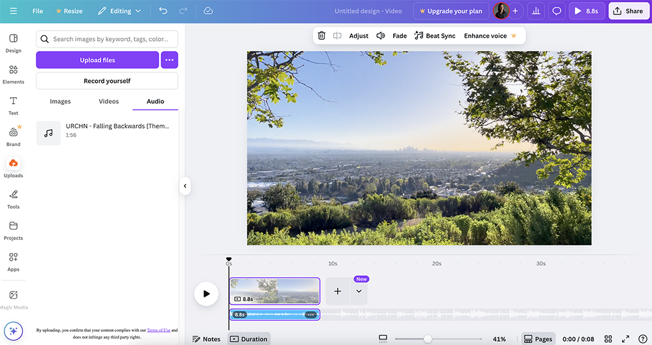Toggle the Pages view
The image size is (652, 345).
pyautogui.click(x=538, y=339)
